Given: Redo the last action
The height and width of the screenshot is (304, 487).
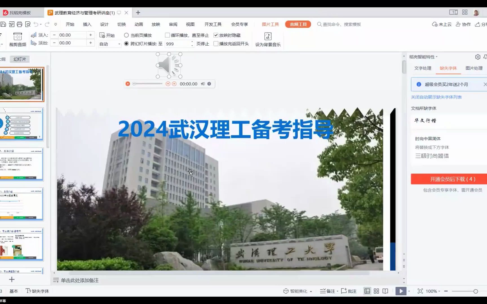Looking at the screenshot, I should [x=47, y=24].
